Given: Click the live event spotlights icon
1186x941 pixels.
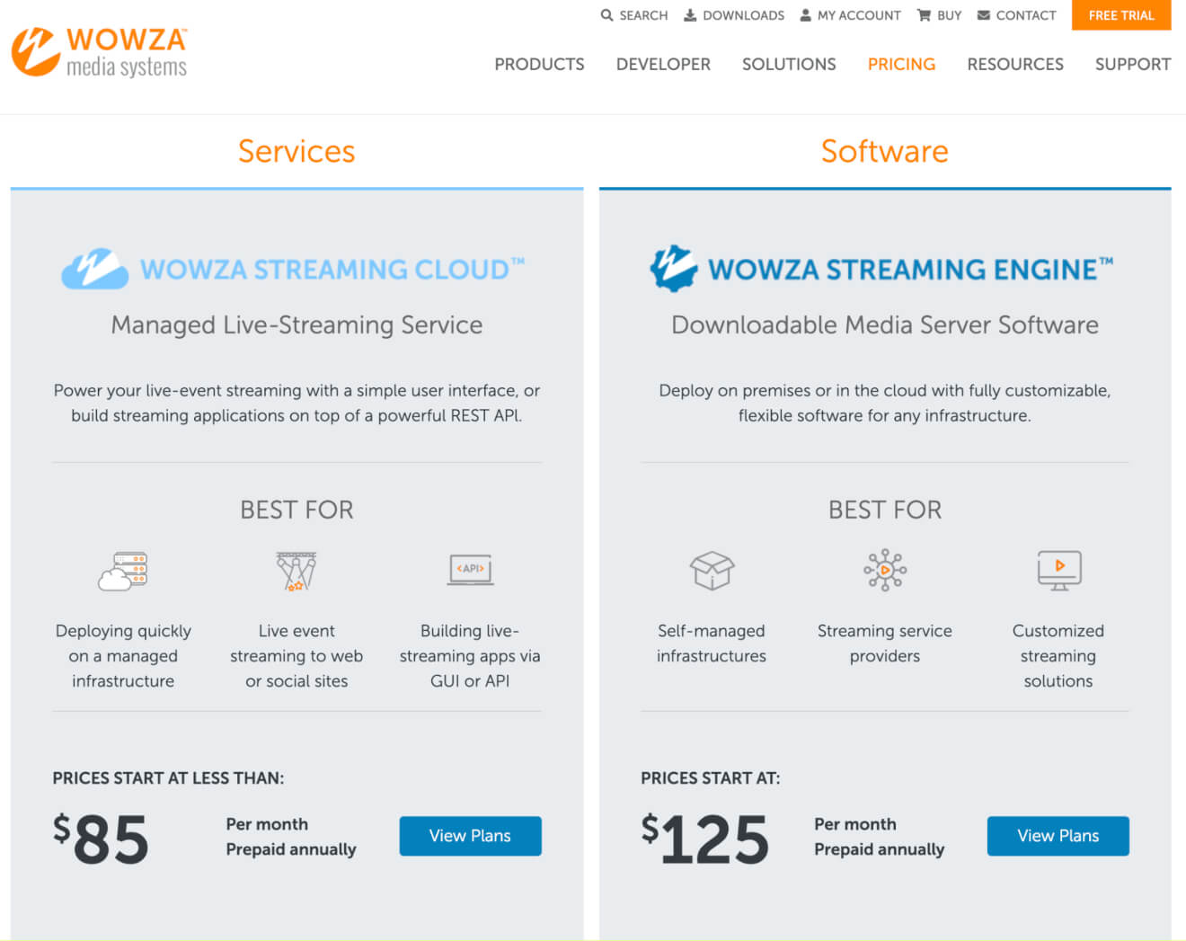Looking at the screenshot, I should point(296,571).
